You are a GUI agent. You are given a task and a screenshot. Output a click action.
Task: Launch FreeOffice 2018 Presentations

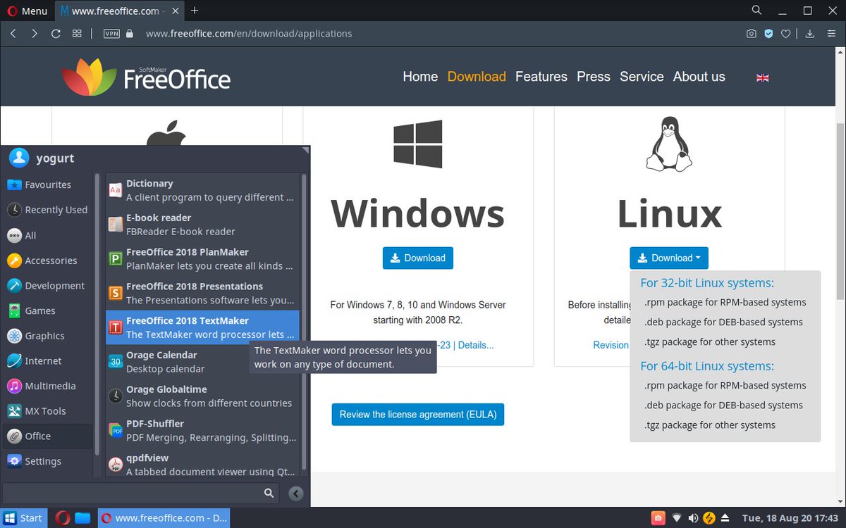(x=202, y=293)
